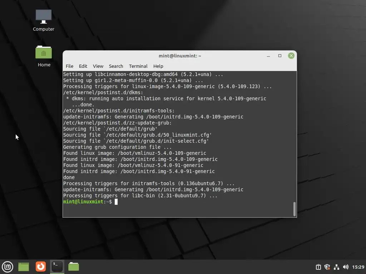Screen dimensions: 366x274
Task: Click the 'Processing triggers for linux-image-5.4.0-109-generic' line
Action: pyautogui.click(x=167, y=87)
